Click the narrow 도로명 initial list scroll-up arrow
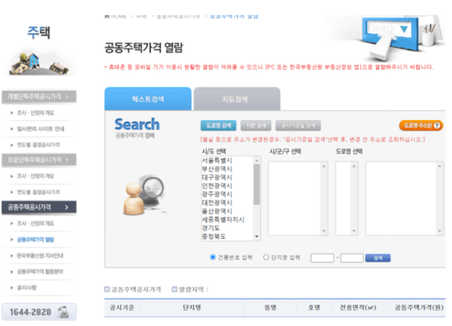Screen dimensions: 452x326 354,166
